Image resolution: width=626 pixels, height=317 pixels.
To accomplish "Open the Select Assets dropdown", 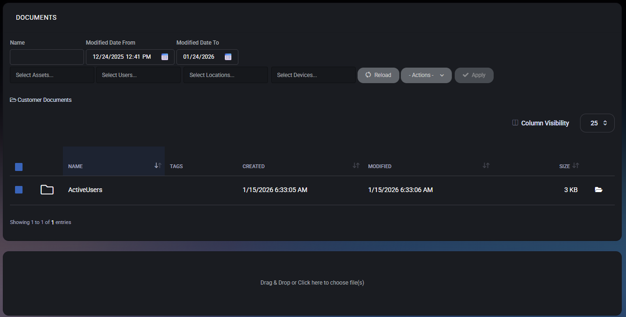I will [52, 75].
